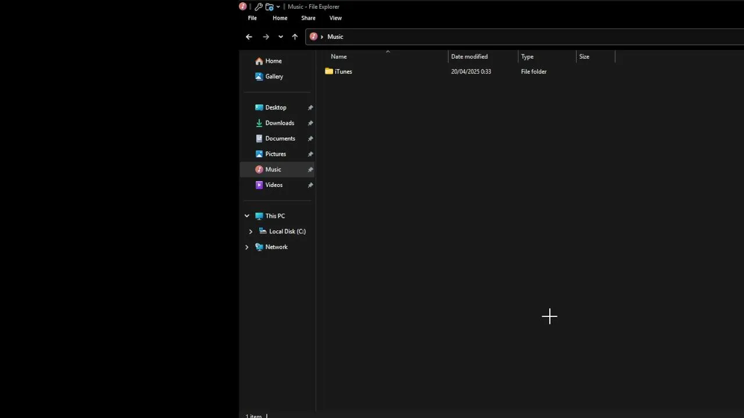Expand the Local Disk (C:) node
Image resolution: width=744 pixels, height=418 pixels.
point(251,232)
